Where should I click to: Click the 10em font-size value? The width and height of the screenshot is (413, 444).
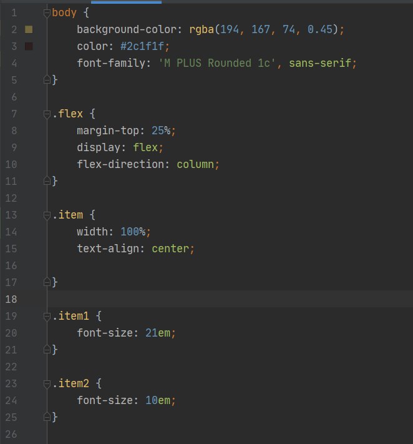(158, 400)
